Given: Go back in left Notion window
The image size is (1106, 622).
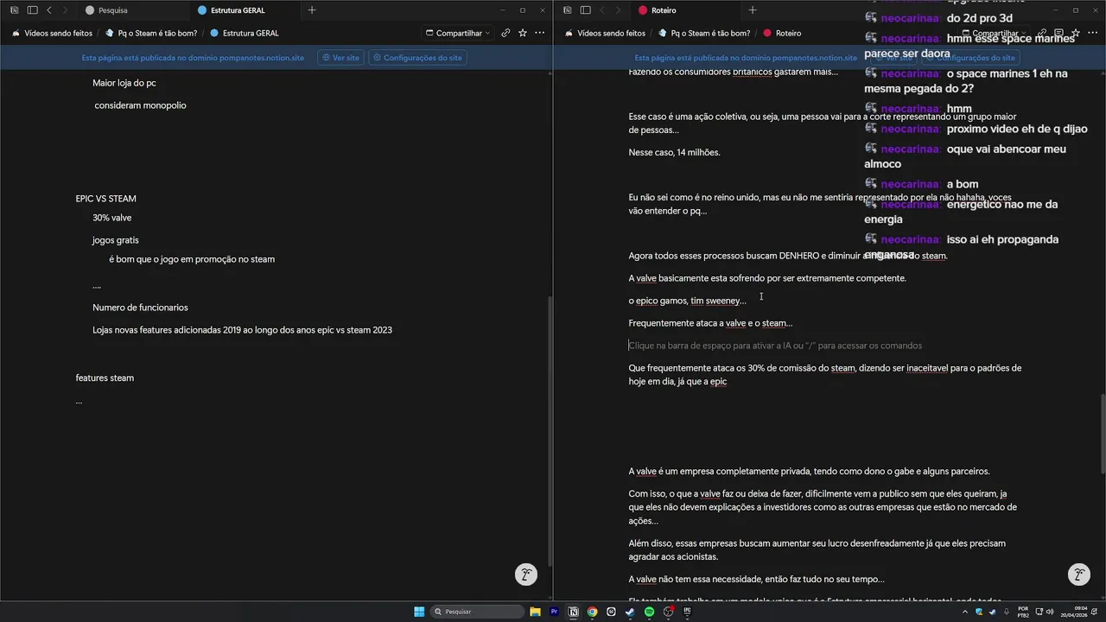Looking at the screenshot, I should point(49,10).
